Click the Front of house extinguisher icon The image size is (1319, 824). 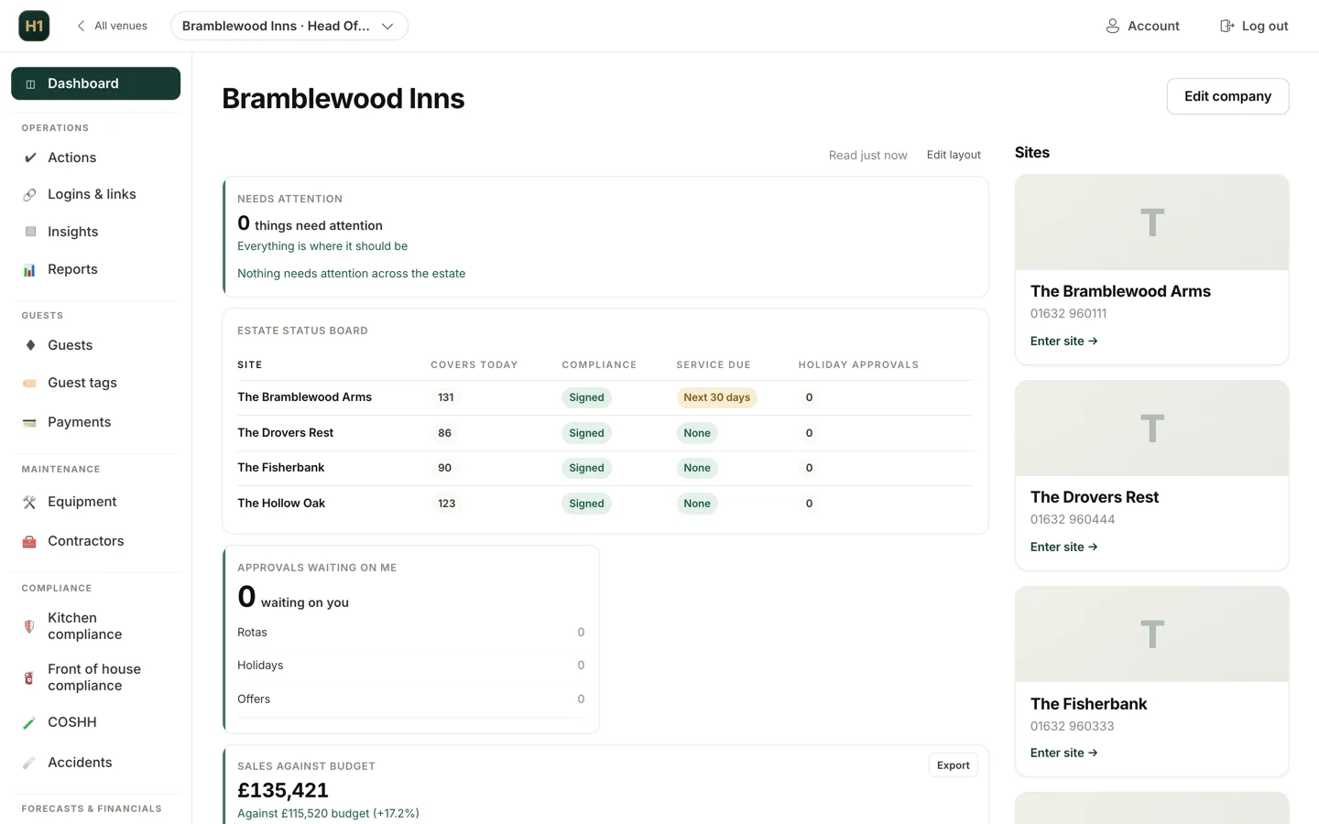point(30,678)
